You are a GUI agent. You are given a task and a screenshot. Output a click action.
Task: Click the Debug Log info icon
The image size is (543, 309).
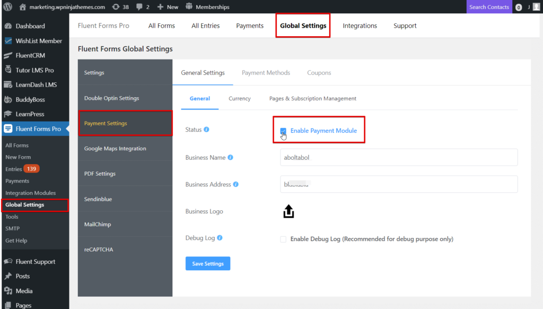tap(220, 238)
